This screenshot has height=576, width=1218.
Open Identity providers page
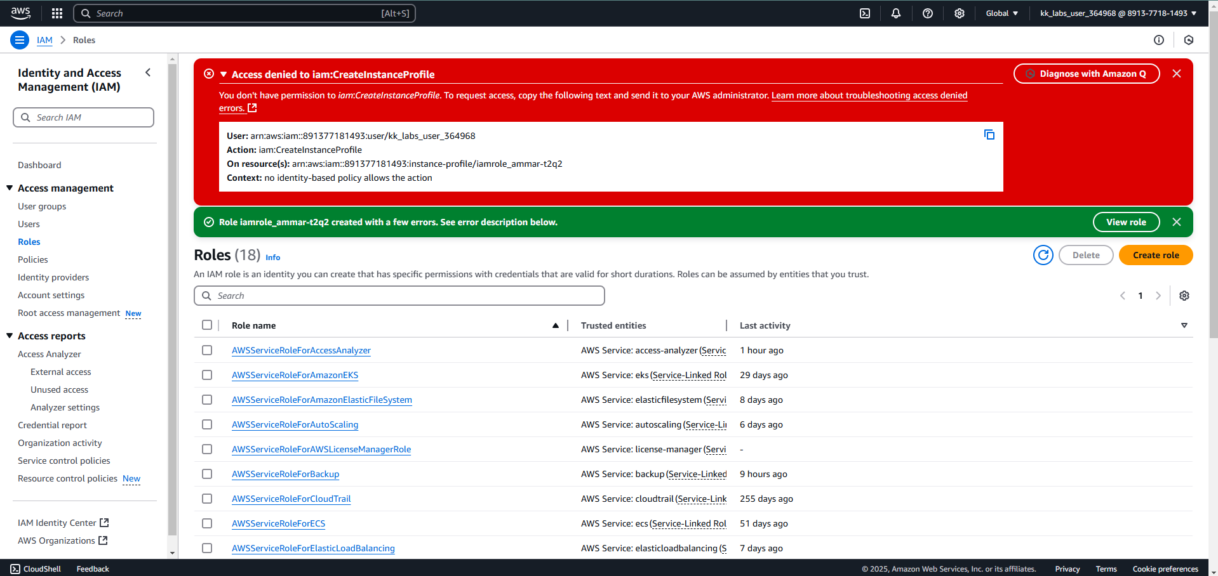tap(53, 277)
